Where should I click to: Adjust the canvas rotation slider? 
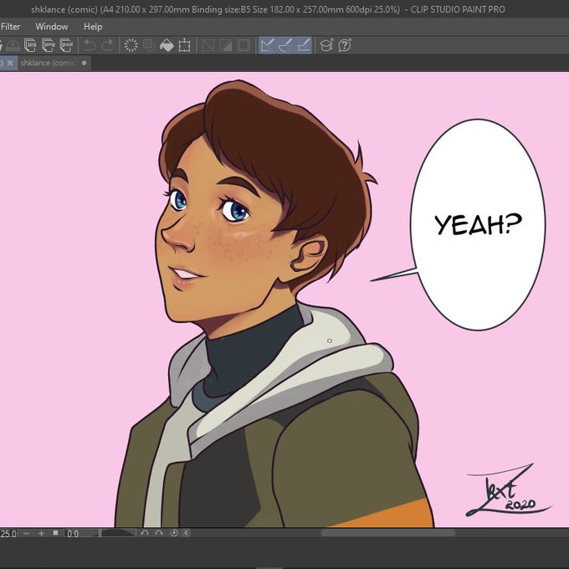click(117, 533)
